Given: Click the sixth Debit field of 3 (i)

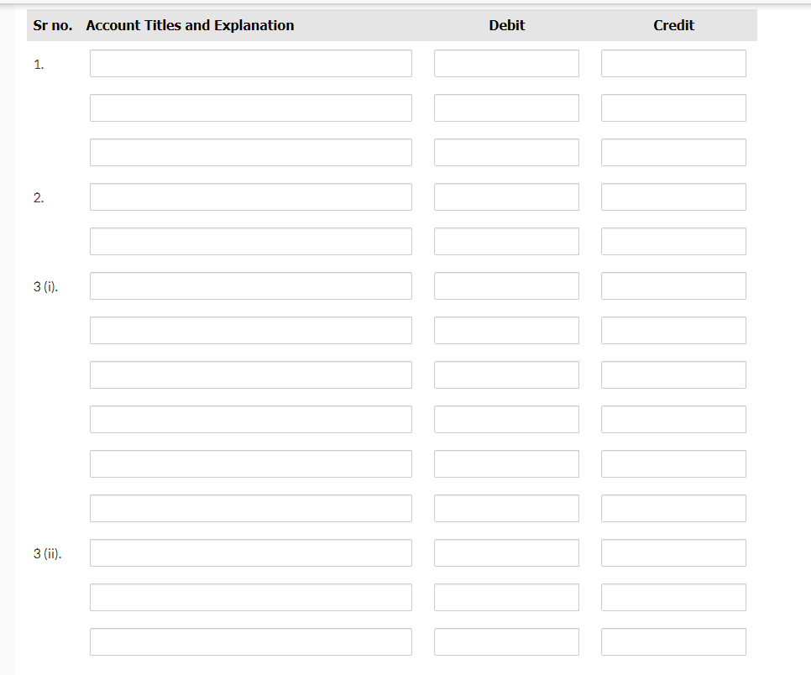Looking at the screenshot, I should click(x=506, y=509).
